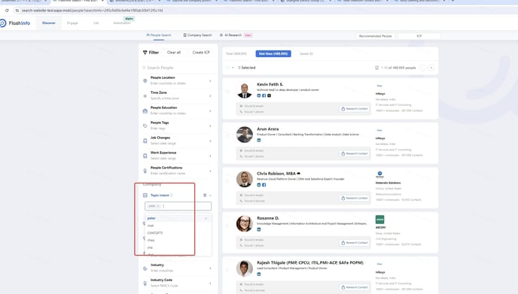Click the Clear all button

(x=174, y=53)
